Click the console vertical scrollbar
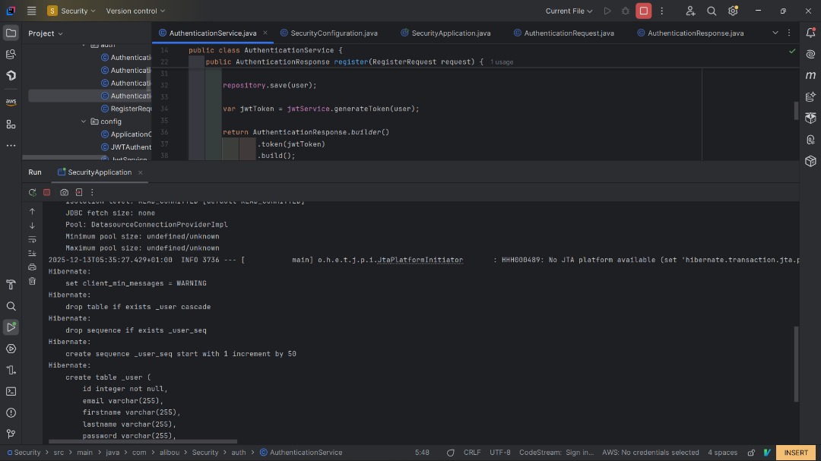Image resolution: width=821 pixels, height=461 pixels. coord(797,365)
